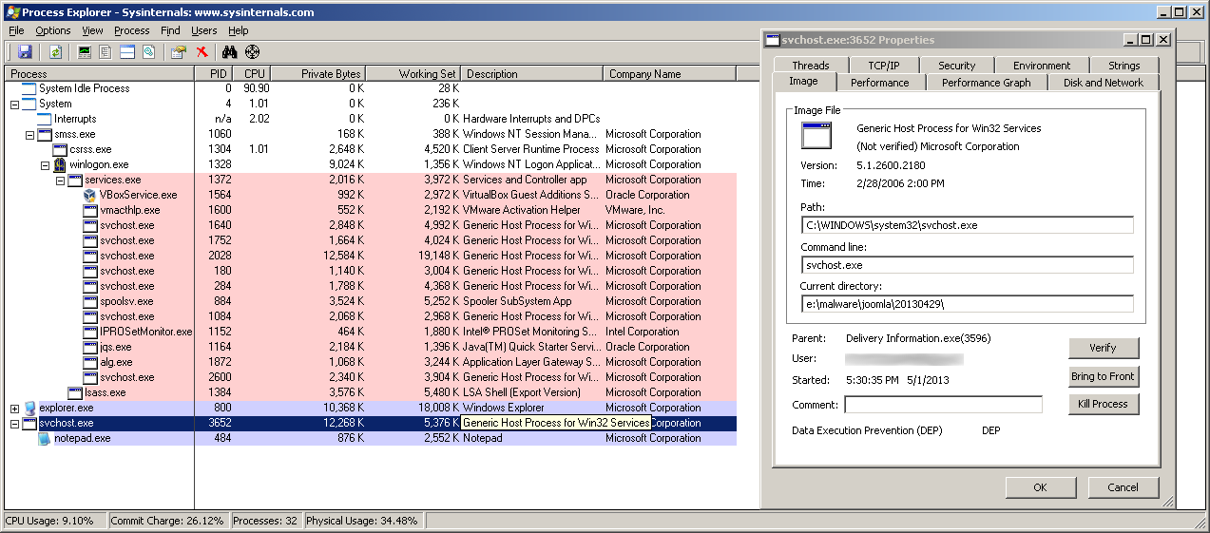Click the Save toolbar icon
Screen dimensions: 1210x533
[25, 52]
